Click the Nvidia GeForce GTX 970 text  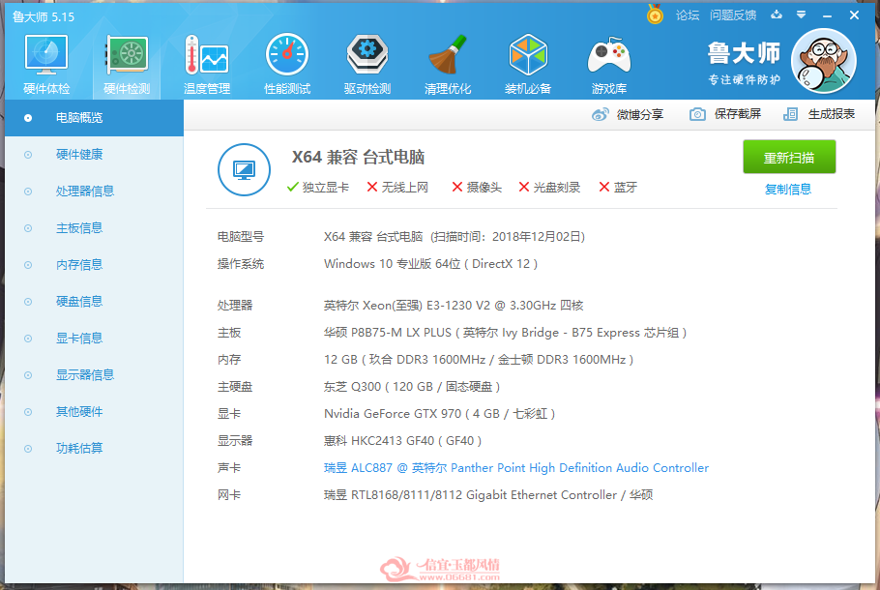tap(439, 414)
